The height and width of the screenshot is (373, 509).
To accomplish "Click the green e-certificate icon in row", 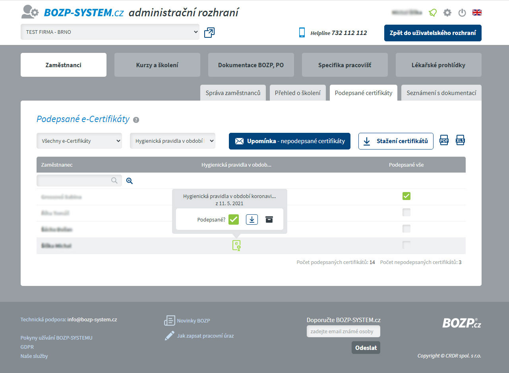I will click(236, 246).
